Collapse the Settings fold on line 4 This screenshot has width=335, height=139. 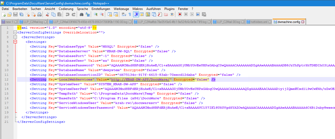pyautogui.click(x=15, y=42)
